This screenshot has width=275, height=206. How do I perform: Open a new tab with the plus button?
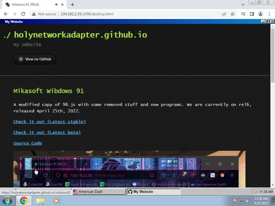point(73,5)
